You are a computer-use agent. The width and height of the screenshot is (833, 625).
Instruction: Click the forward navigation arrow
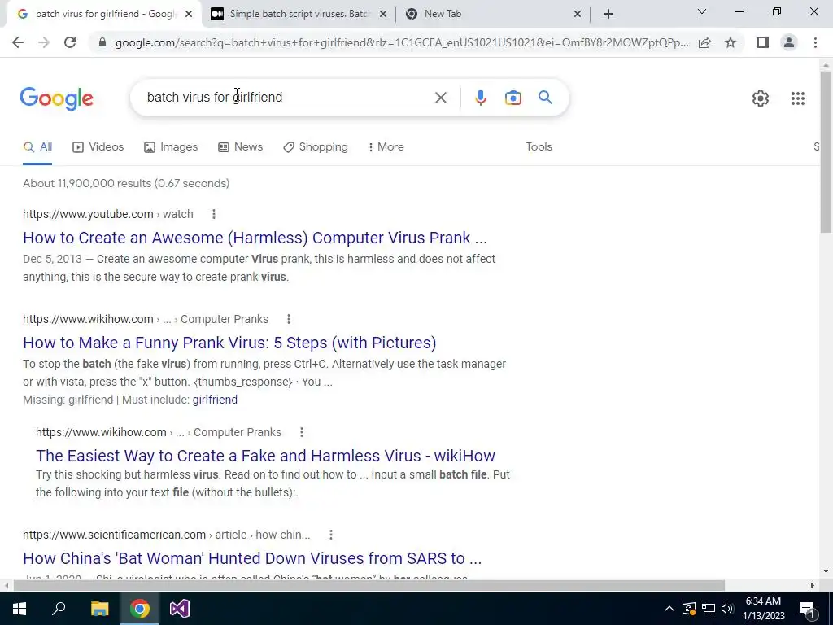click(x=44, y=42)
